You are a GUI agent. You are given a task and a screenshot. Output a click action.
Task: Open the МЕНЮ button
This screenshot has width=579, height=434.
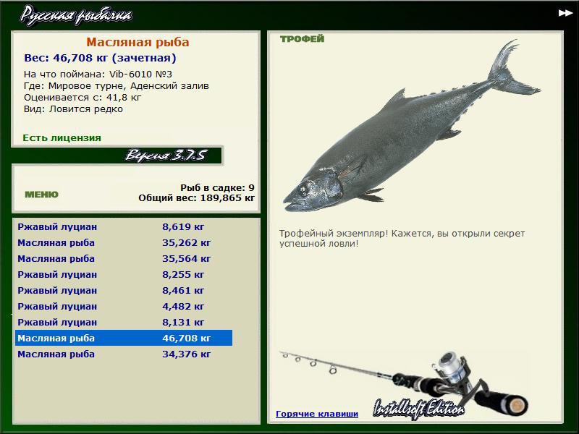pyautogui.click(x=41, y=195)
